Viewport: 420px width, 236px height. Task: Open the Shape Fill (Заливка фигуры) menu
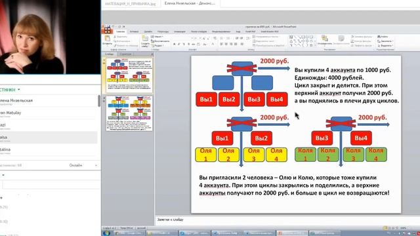(362, 37)
